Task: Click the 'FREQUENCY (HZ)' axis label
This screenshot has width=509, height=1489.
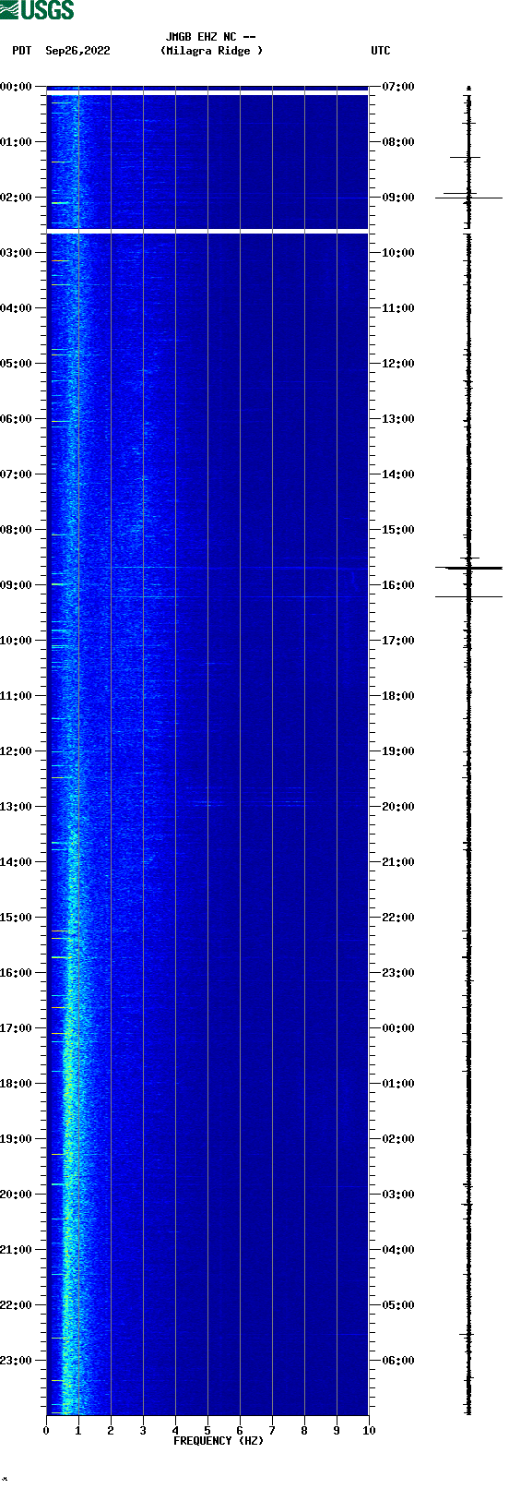Action: coord(219,1441)
